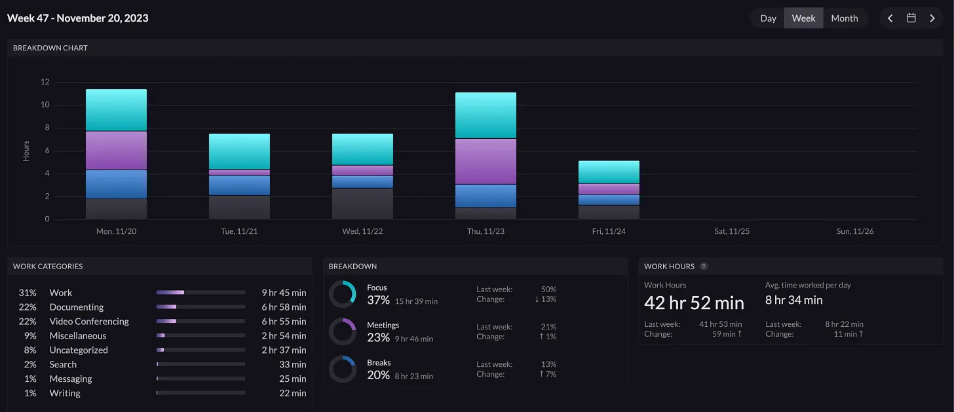Screen dimensions: 954x412
Task: Click the Meetings '23%' value
Action: 378,337
